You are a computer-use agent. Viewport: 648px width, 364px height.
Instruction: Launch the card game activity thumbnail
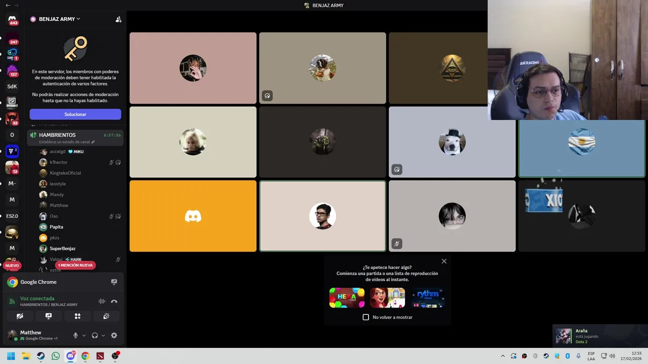pos(387,298)
